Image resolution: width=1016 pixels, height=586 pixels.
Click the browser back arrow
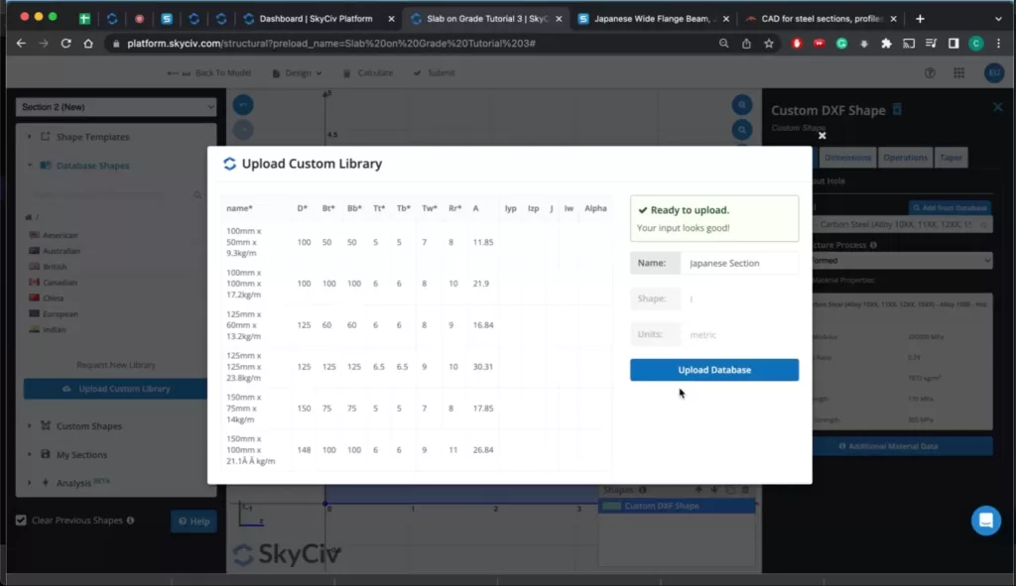pos(21,44)
